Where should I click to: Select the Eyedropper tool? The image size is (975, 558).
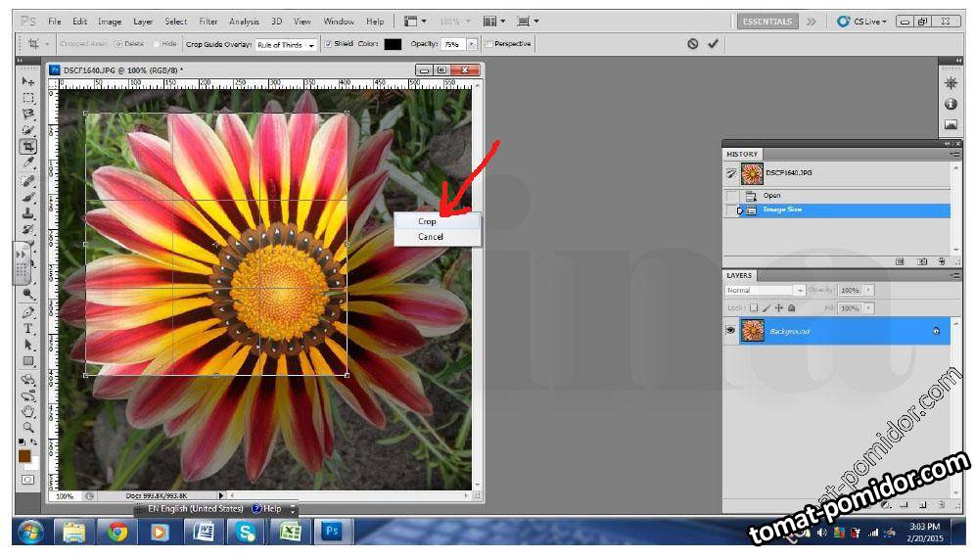28,163
